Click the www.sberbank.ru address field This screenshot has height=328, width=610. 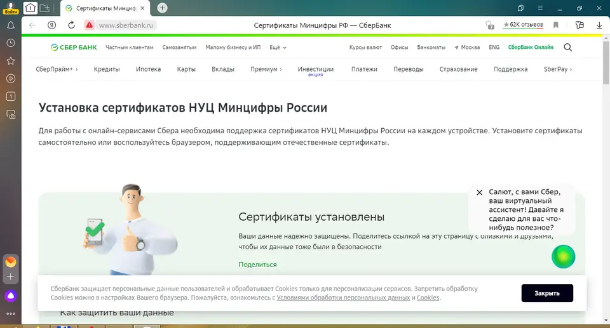pos(126,25)
